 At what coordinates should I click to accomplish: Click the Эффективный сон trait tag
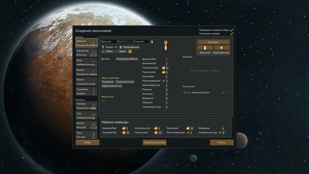coord(112,86)
